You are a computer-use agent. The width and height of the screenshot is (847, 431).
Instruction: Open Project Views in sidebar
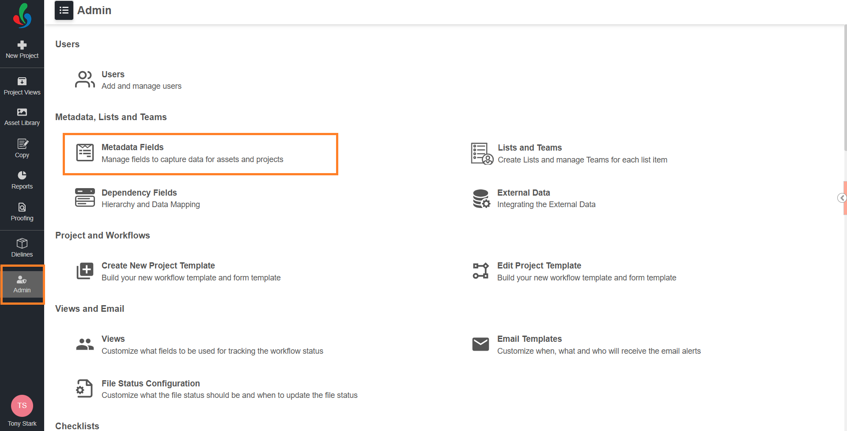[x=22, y=86]
